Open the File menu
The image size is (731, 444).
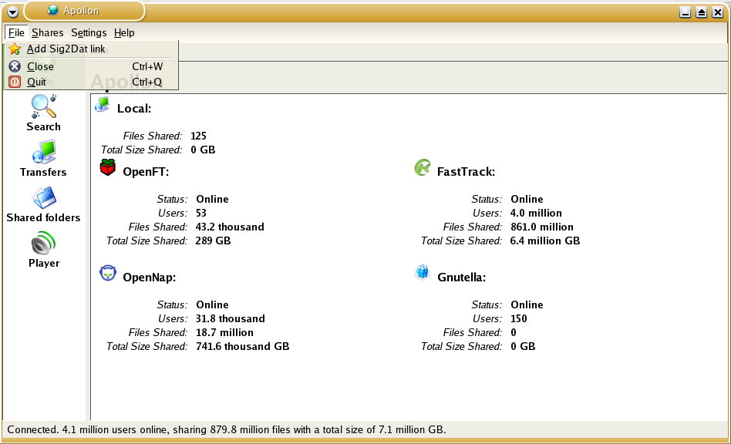(x=16, y=32)
